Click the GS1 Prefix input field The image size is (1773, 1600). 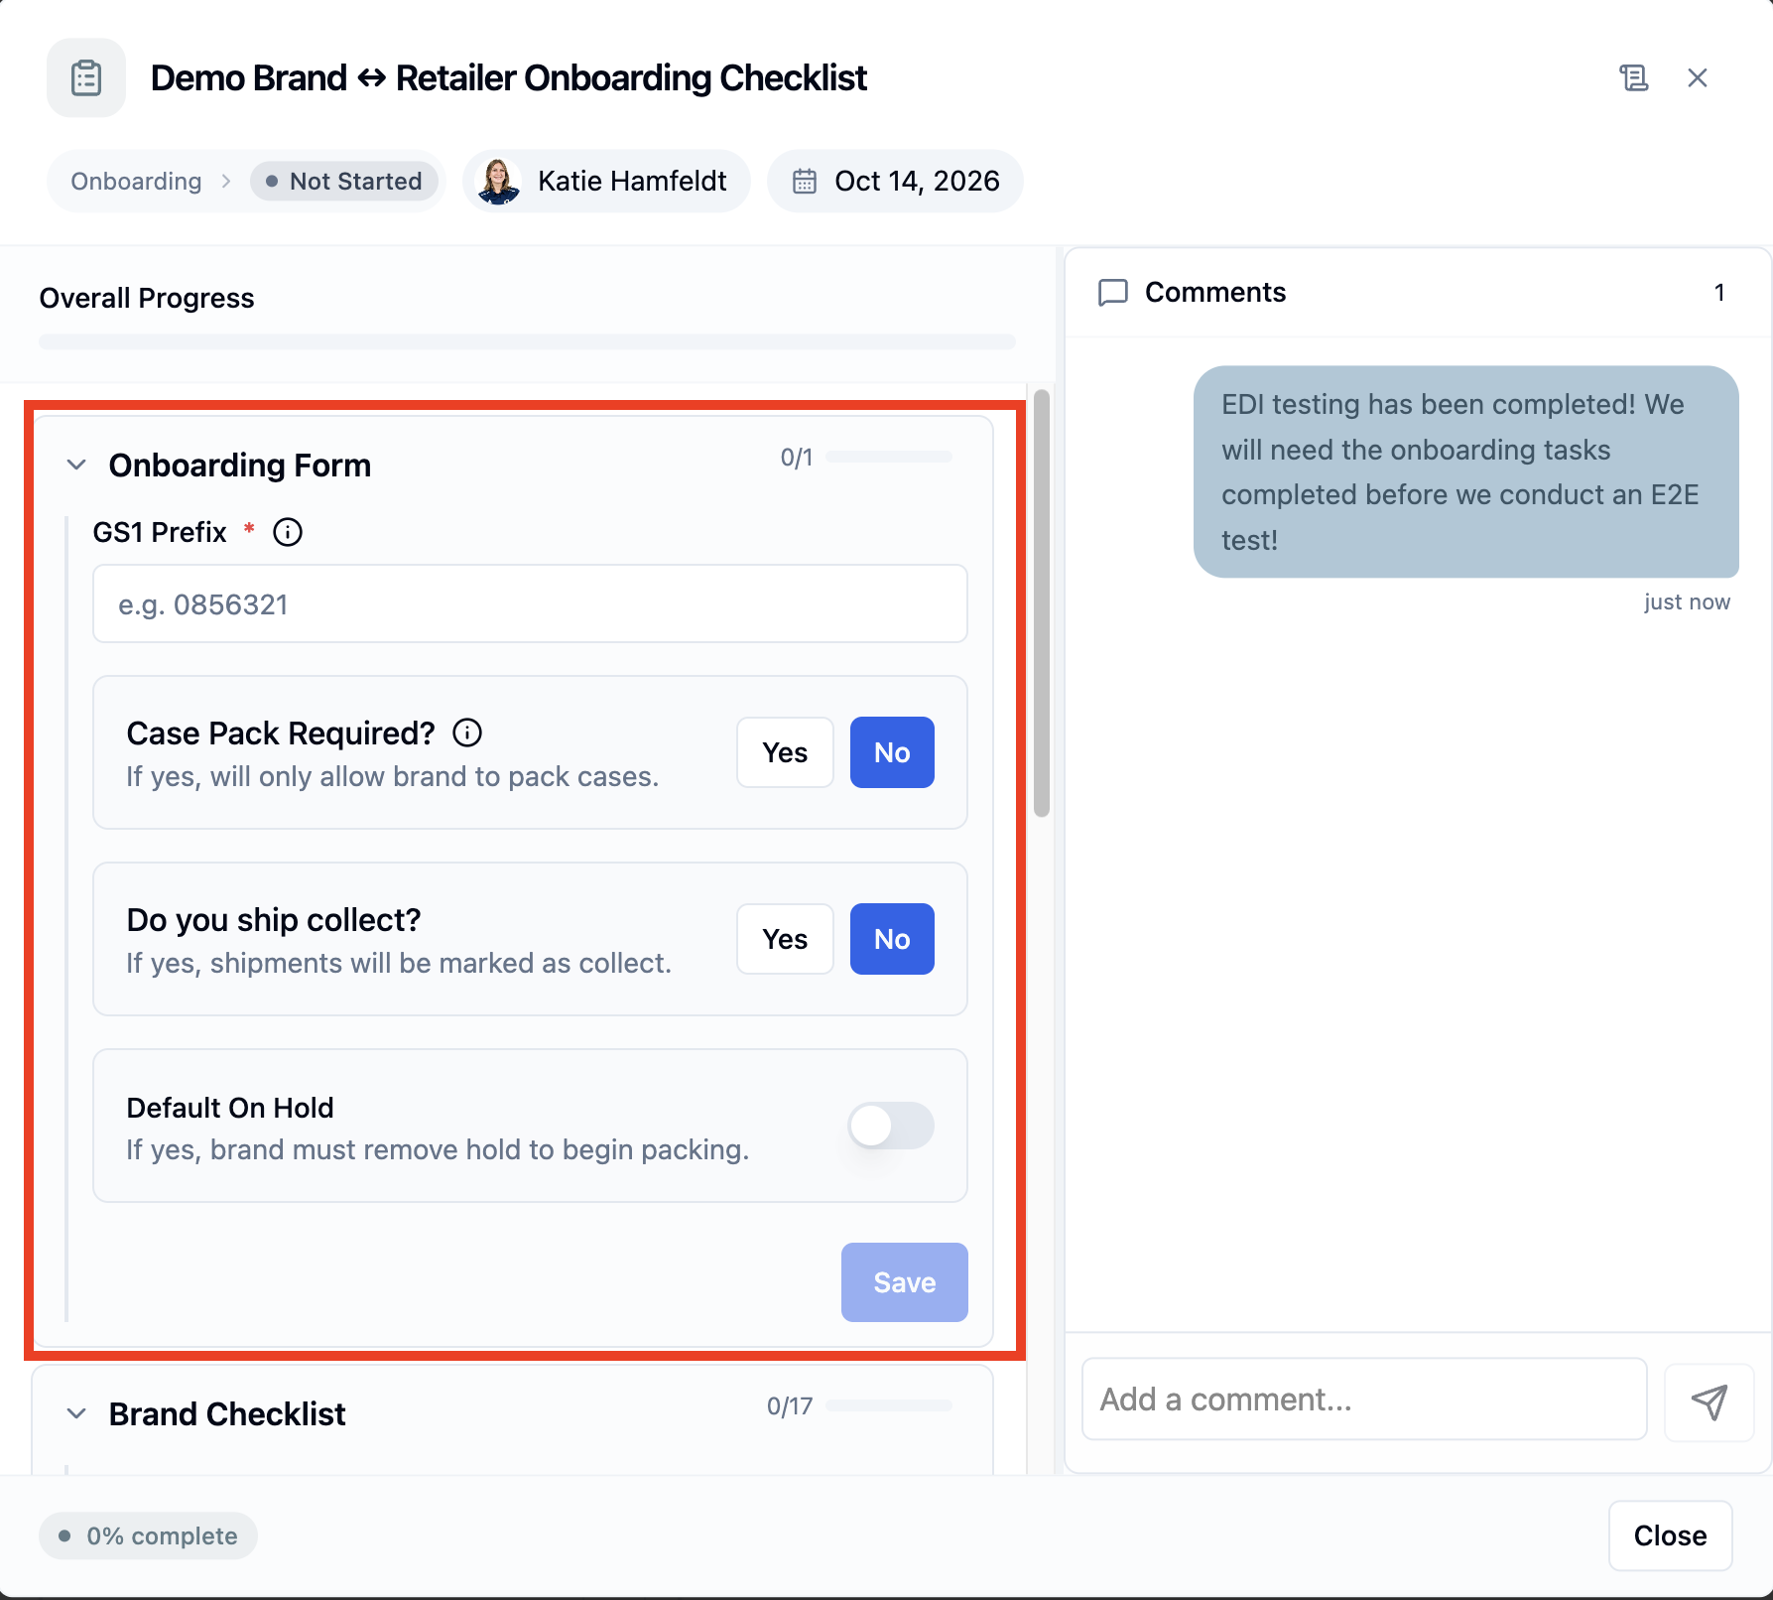pyautogui.click(x=530, y=603)
